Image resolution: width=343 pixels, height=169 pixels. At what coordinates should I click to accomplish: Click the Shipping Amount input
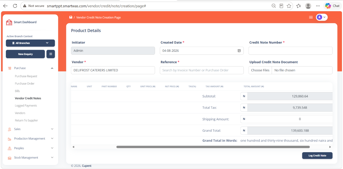[x=290, y=119]
